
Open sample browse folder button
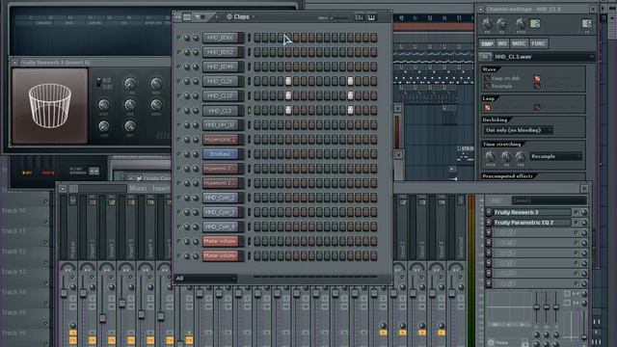pyautogui.click(x=485, y=57)
